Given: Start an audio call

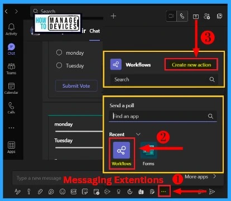Looking at the screenshot, I should click(182, 16).
